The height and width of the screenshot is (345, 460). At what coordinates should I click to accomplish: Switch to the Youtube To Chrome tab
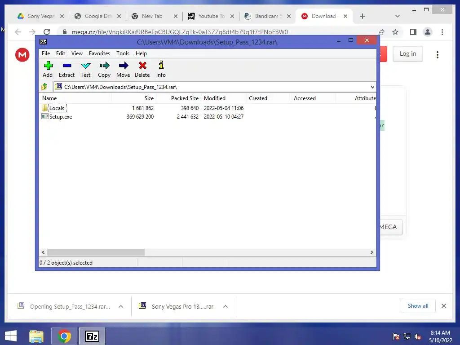point(211,16)
